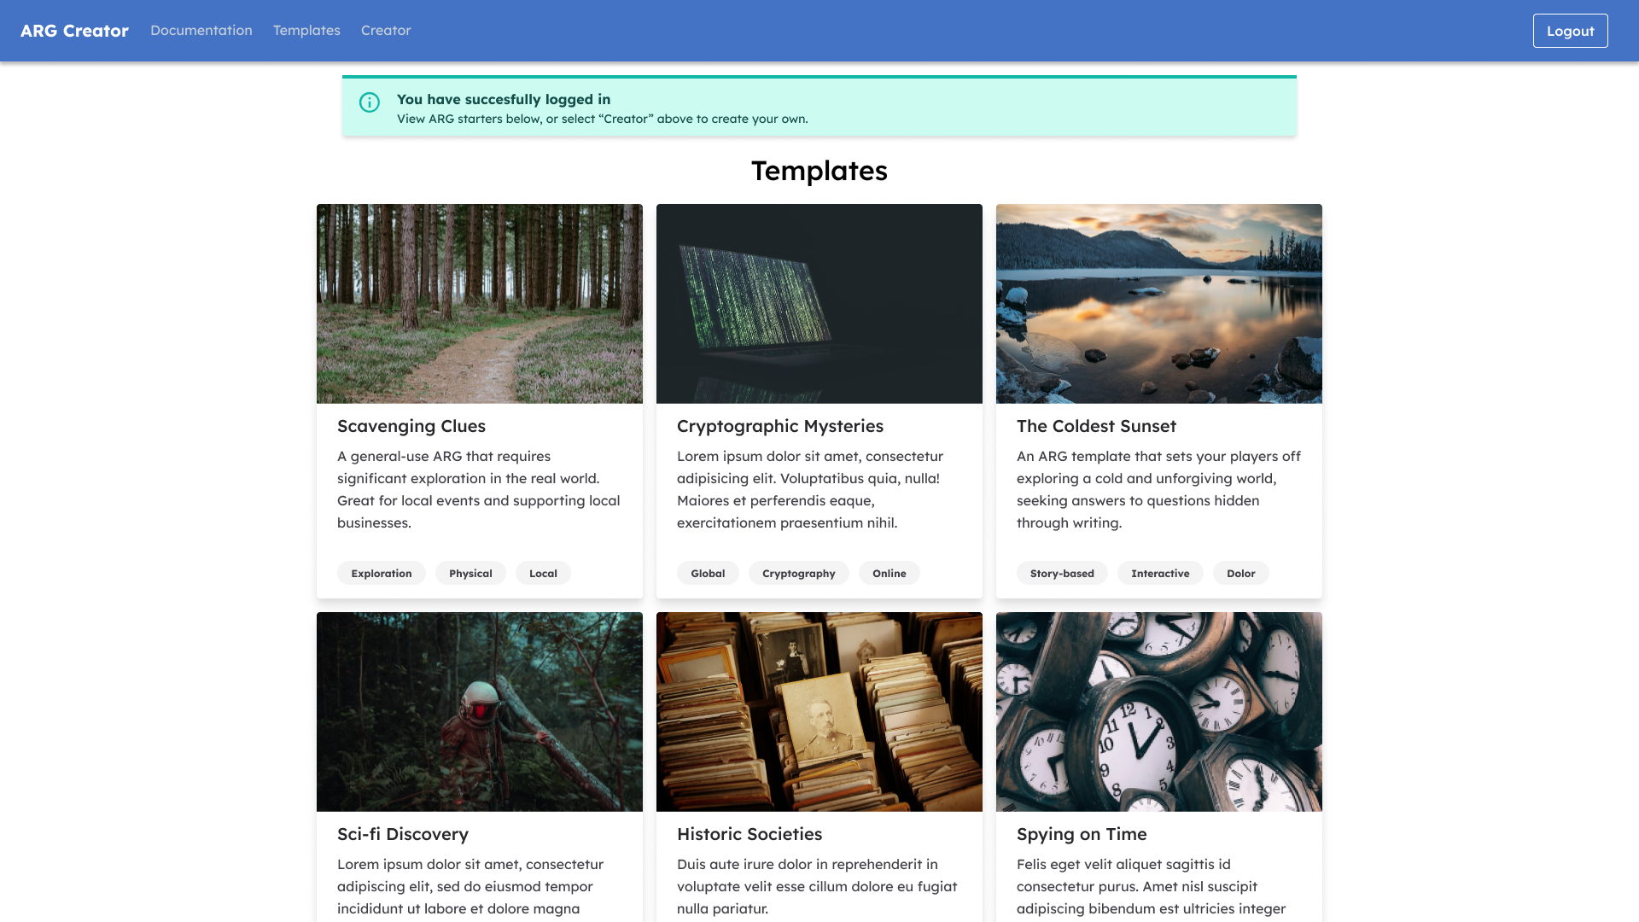The height and width of the screenshot is (922, 1639).
Task: Click the 'View ARG starters below' notification text
Action: 602,119
